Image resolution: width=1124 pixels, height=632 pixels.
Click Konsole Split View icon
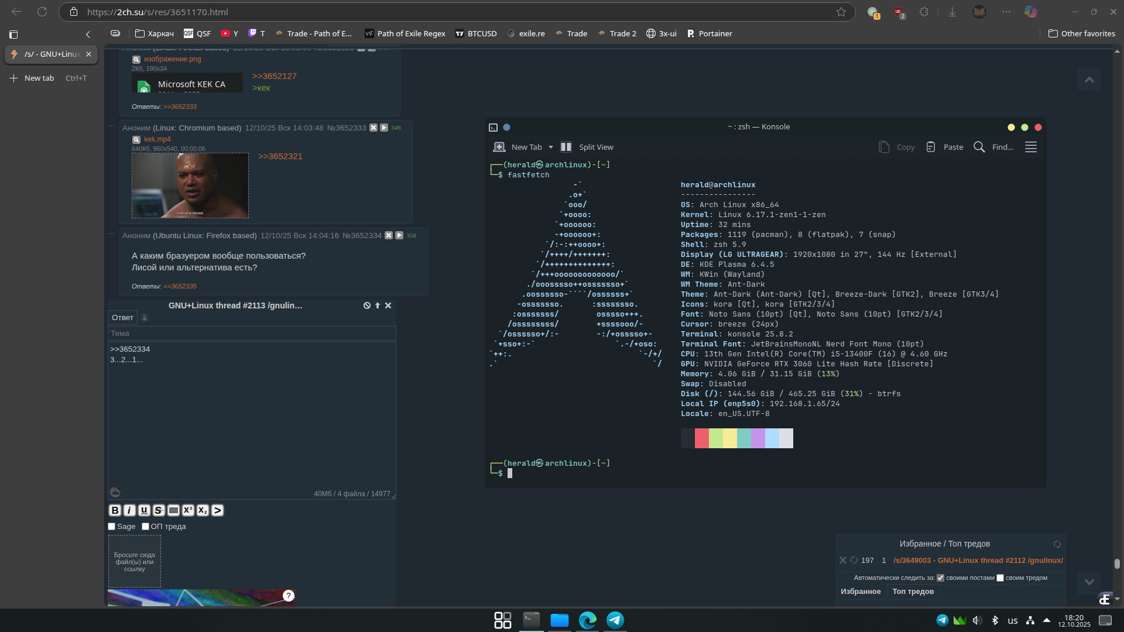click(566, 147)
